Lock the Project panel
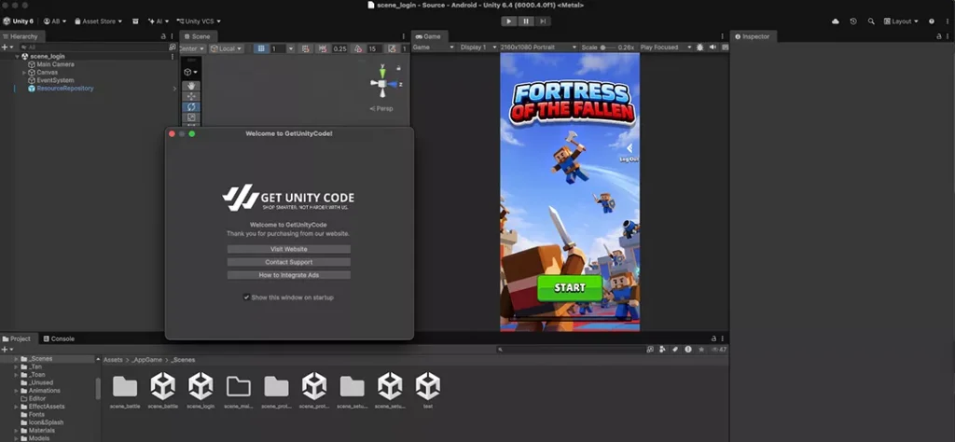This screenshot has width=955, height=442. point(713,338)
